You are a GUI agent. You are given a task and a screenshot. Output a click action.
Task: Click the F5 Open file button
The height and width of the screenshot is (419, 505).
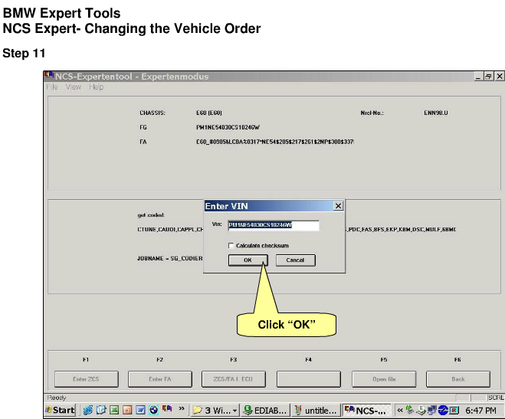click(384, 379)
